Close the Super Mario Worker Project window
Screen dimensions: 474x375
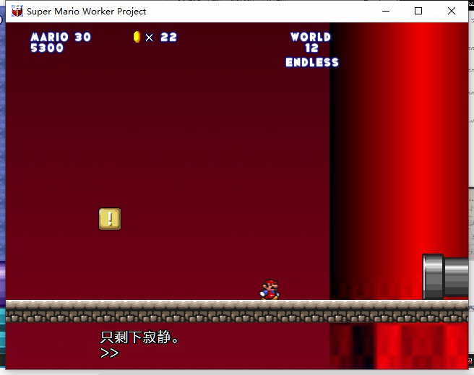(452, 11)
